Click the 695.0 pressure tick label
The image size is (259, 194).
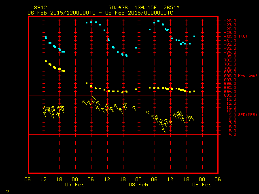(230, 88)
